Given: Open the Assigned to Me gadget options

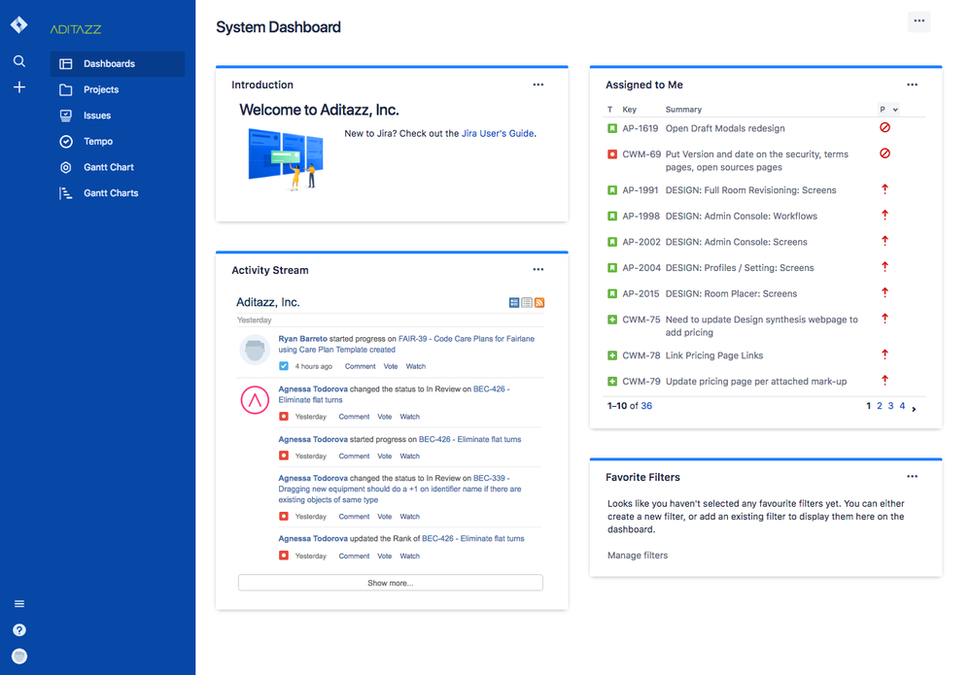Looking at the screenshot, I should [x=912, y=84].
